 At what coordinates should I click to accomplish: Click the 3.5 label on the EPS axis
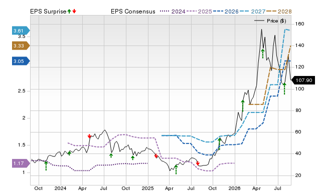[22, 36]
